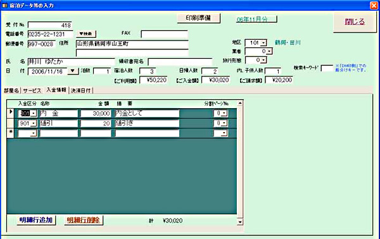Click the ▼検索 phone search button
This screenshot has width=380, height=239.
pos(86,34)
